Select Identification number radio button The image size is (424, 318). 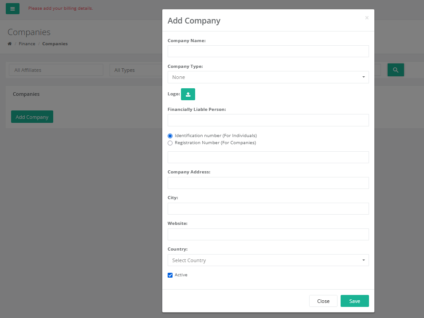(x=170, y=136)
